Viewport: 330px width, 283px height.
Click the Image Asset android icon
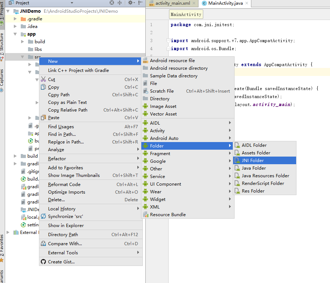tap(145, 106)
